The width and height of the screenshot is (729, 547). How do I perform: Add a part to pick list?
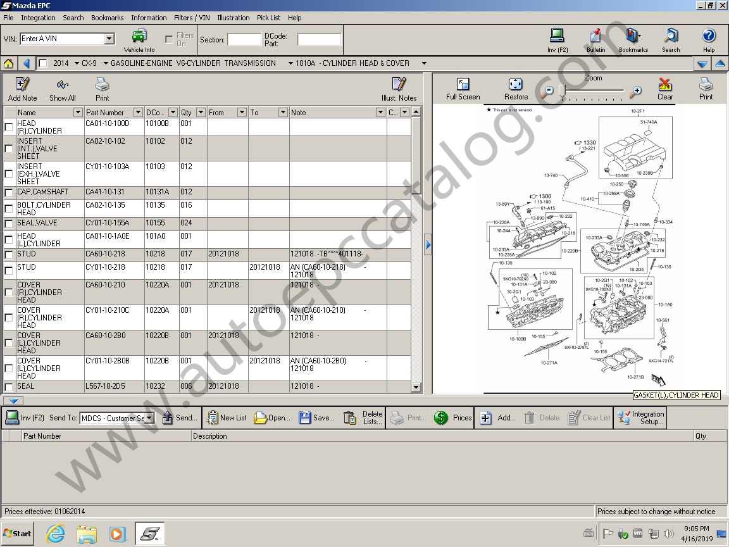coord(497,418)
